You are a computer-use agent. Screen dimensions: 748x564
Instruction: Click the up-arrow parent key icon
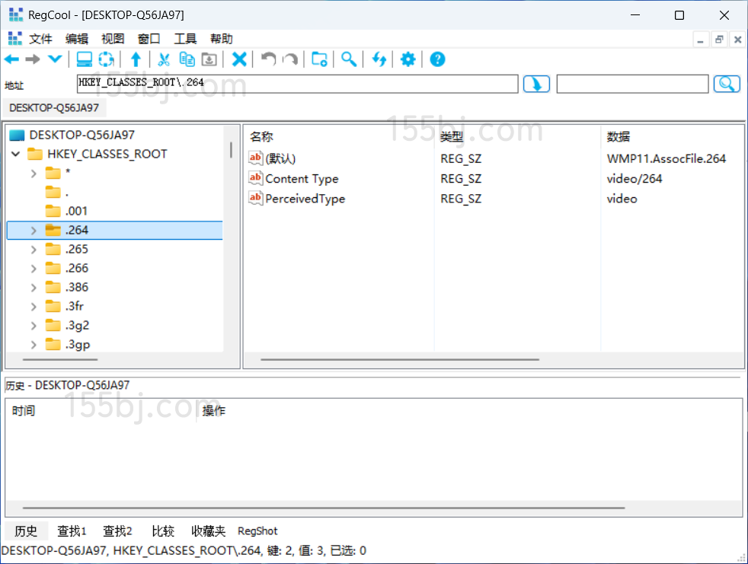click(x=136, y=59)
